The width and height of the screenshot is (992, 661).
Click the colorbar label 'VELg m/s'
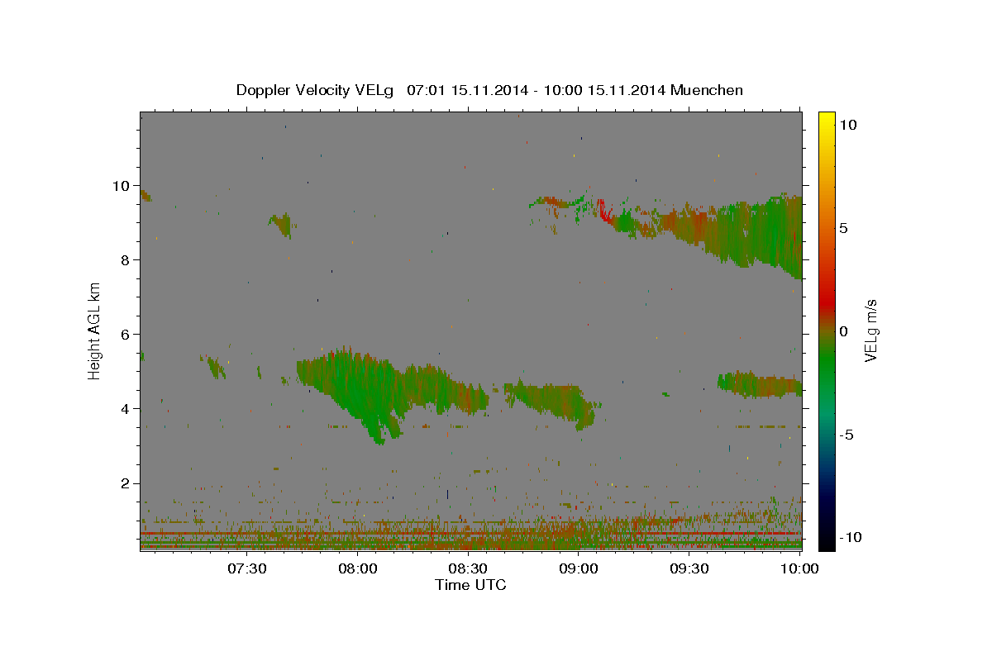click(870, 330)
